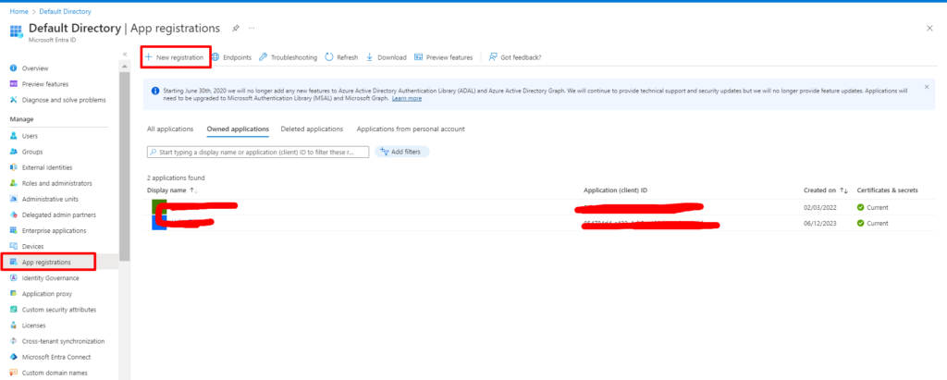
Task: Click the External Identities icon
Action: (x=13, y=167)
